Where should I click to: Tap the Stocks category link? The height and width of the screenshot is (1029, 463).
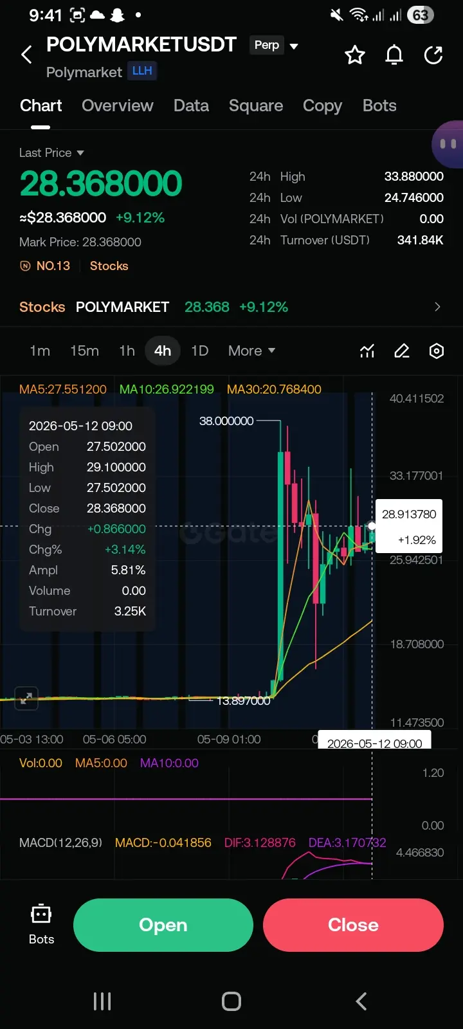(x=109, y=266)
